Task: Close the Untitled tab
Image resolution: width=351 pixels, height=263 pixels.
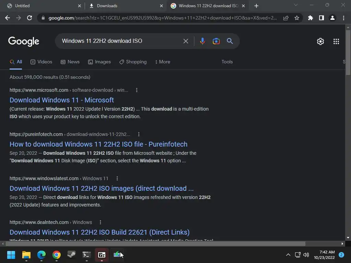Action: point(80,6)
